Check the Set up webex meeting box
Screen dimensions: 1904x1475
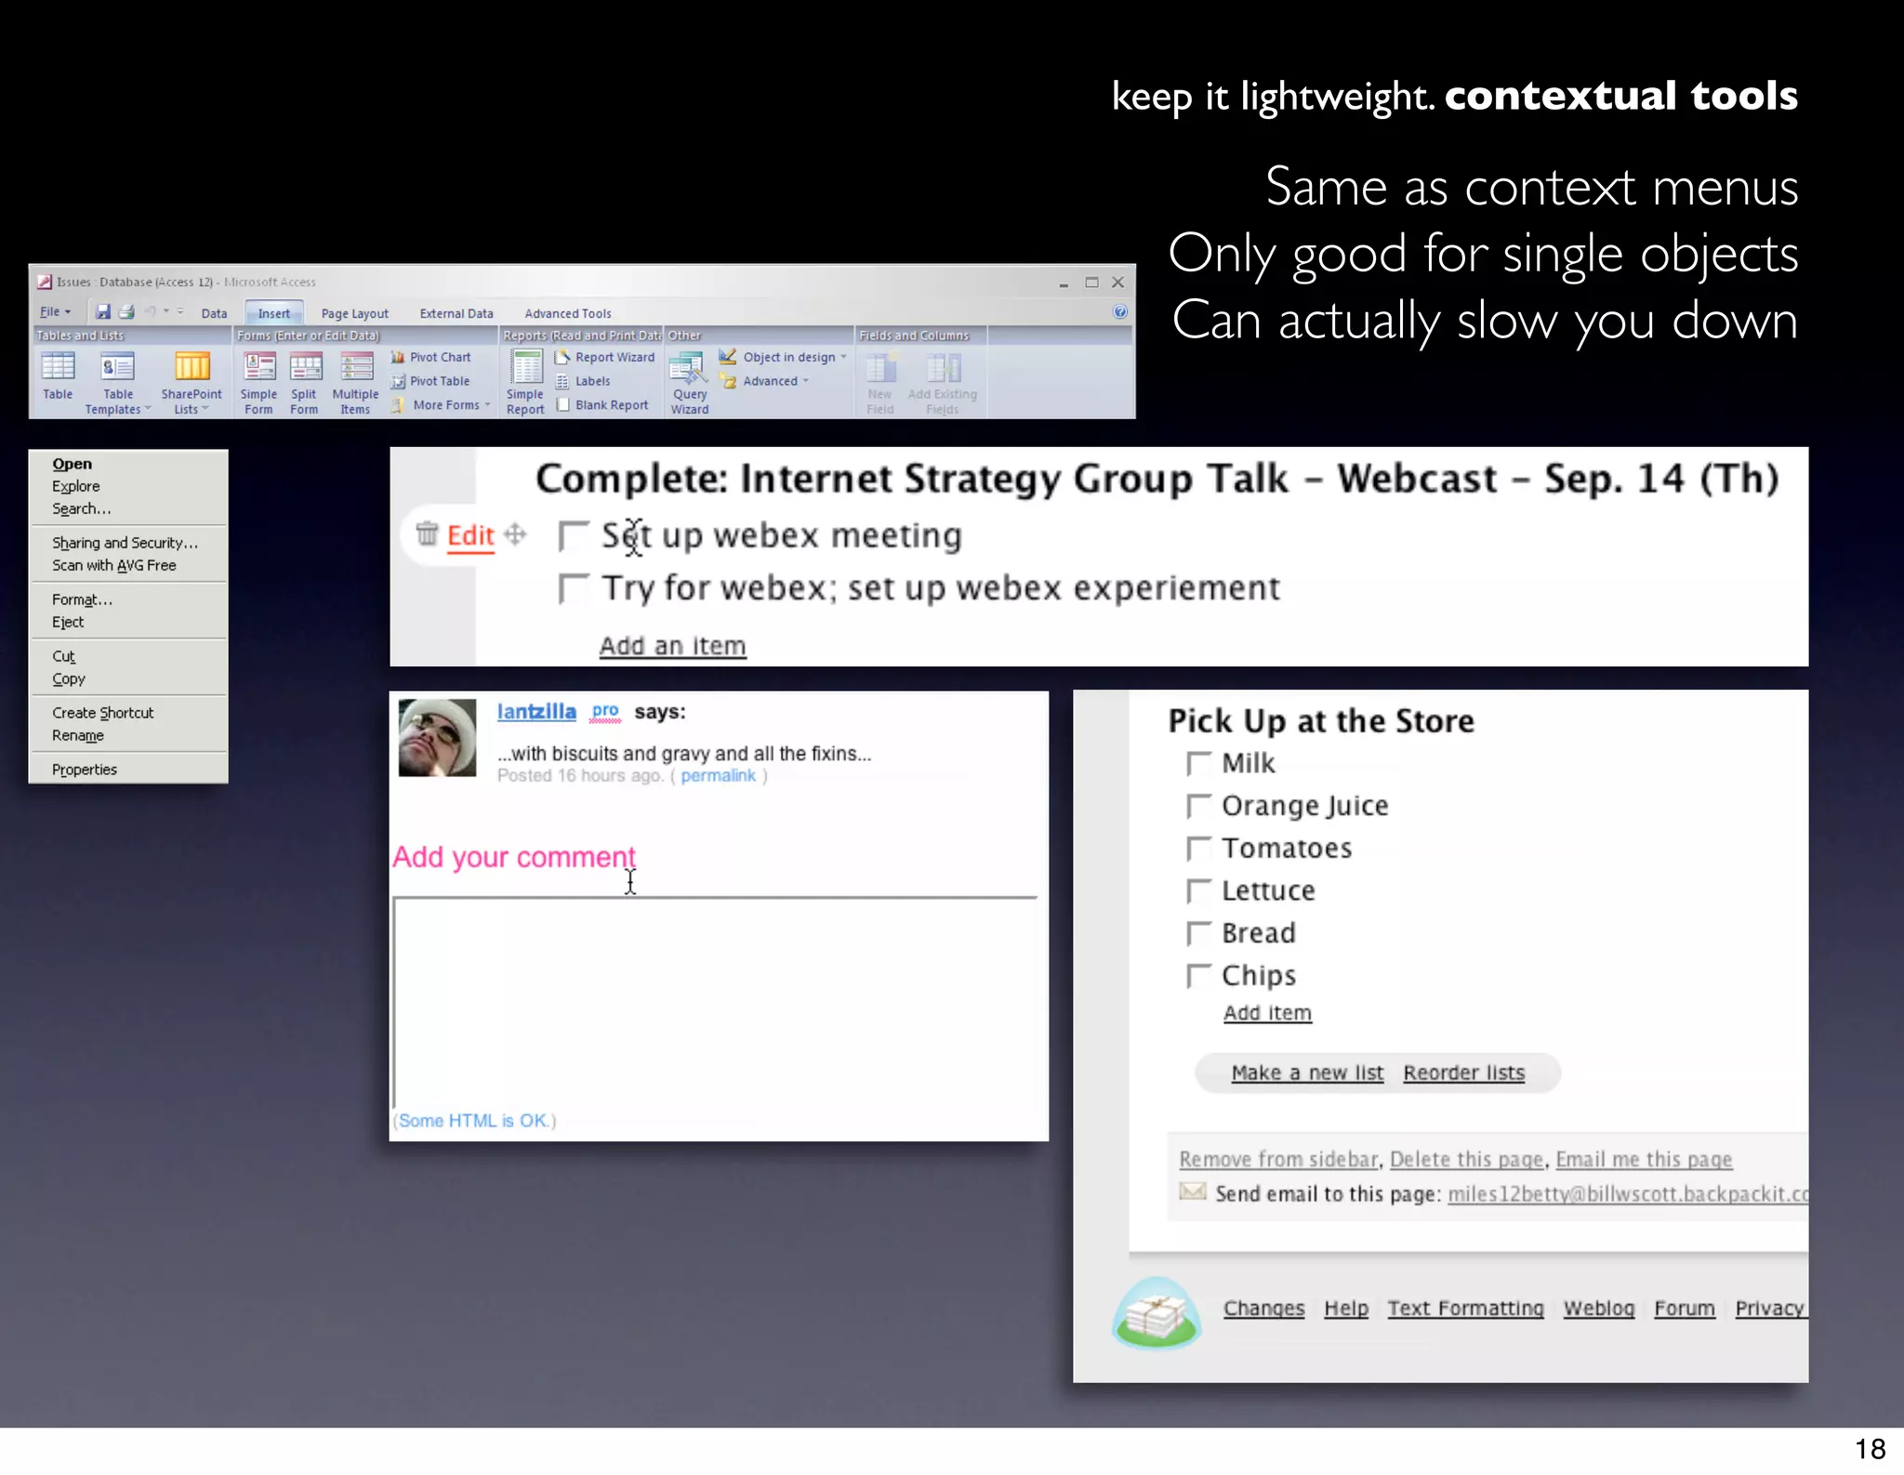pyautogui.click(x=573, y=536)
